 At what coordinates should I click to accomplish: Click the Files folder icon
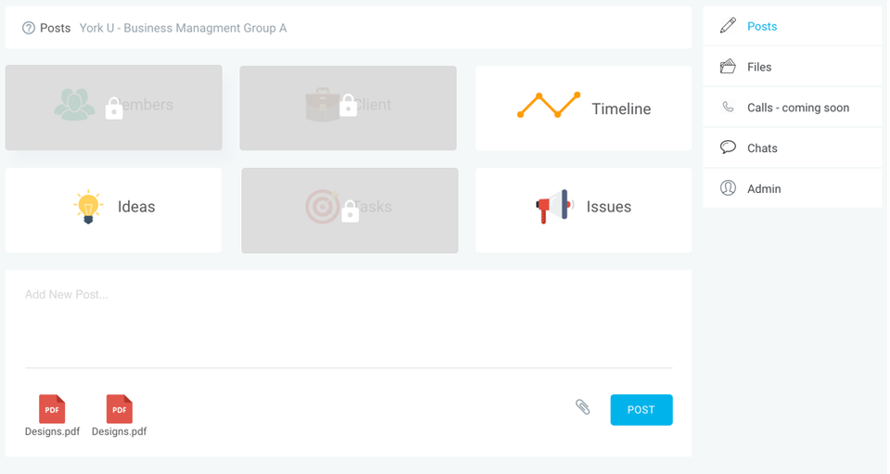[728, 67]
